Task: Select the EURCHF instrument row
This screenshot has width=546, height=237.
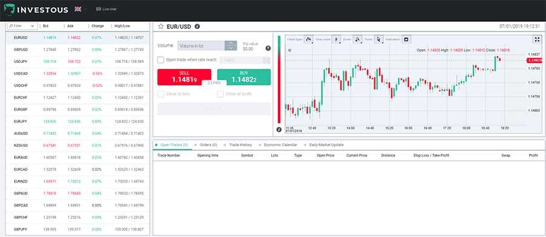Action: [78, 97]
